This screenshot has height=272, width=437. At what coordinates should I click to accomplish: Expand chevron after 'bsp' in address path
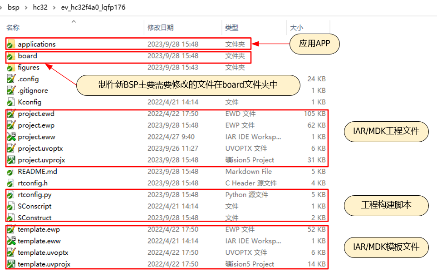25,8
